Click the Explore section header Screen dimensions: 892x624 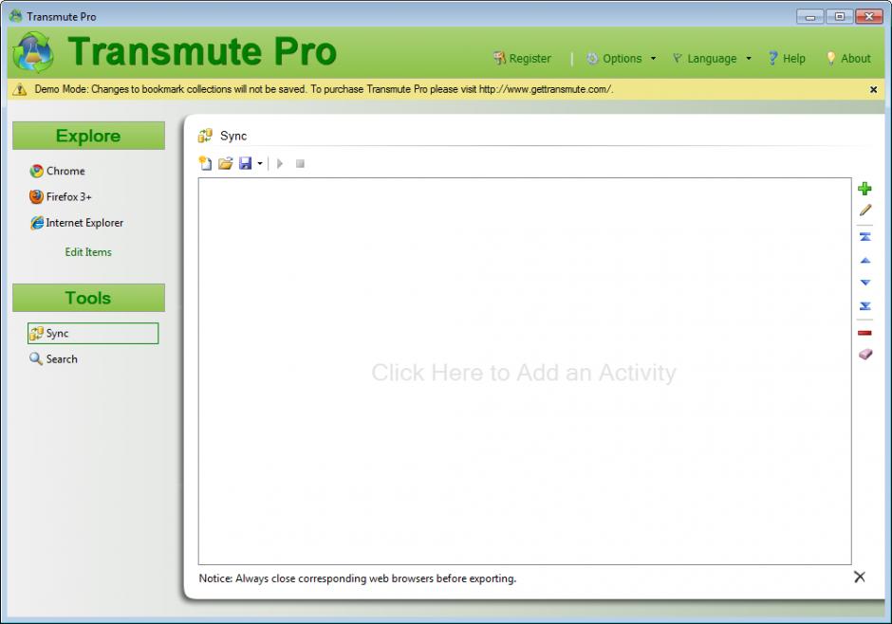(89, 136)
